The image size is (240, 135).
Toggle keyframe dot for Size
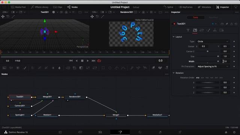click(234, 57)
